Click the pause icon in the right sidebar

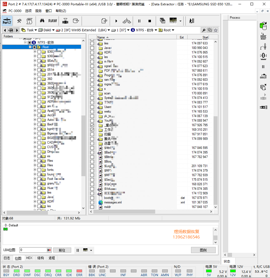point(263,67)
